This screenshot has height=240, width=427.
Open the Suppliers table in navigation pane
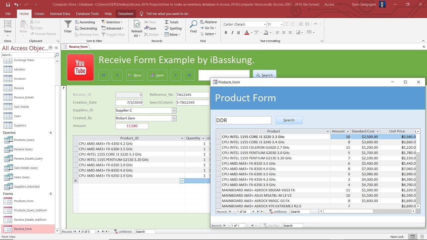click(20, 125)
